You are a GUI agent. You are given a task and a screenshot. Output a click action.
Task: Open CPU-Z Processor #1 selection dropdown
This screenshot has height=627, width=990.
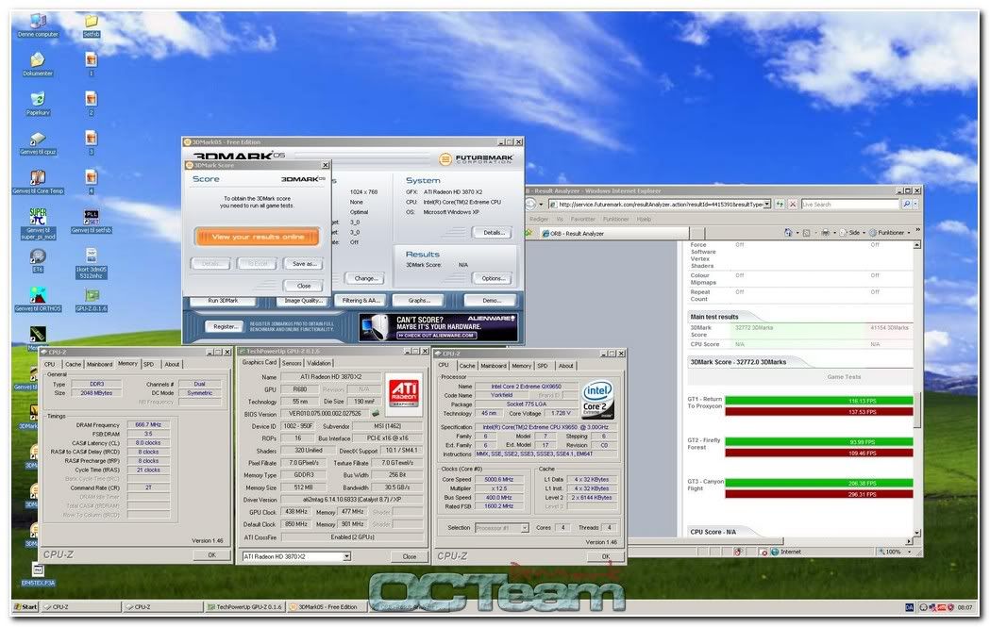click(x=524, y=527)
